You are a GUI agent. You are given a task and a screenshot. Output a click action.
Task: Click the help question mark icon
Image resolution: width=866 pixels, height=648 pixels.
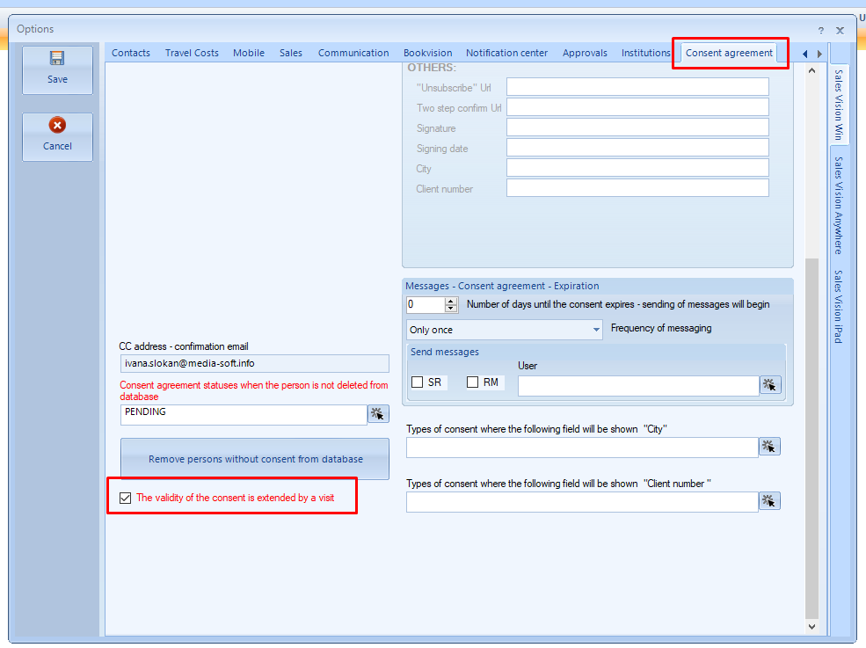[x=821, y=30]
